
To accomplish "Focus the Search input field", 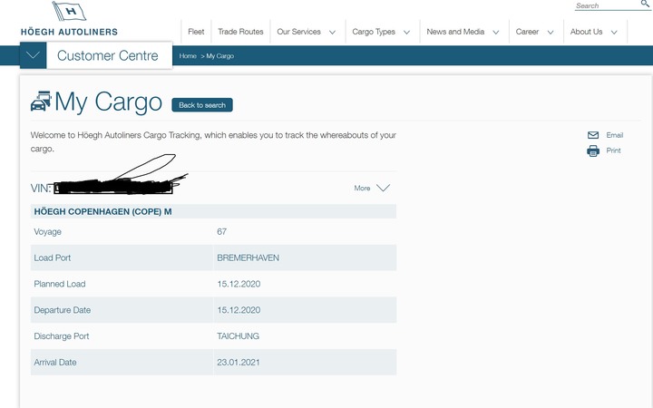I will (607, 5).
